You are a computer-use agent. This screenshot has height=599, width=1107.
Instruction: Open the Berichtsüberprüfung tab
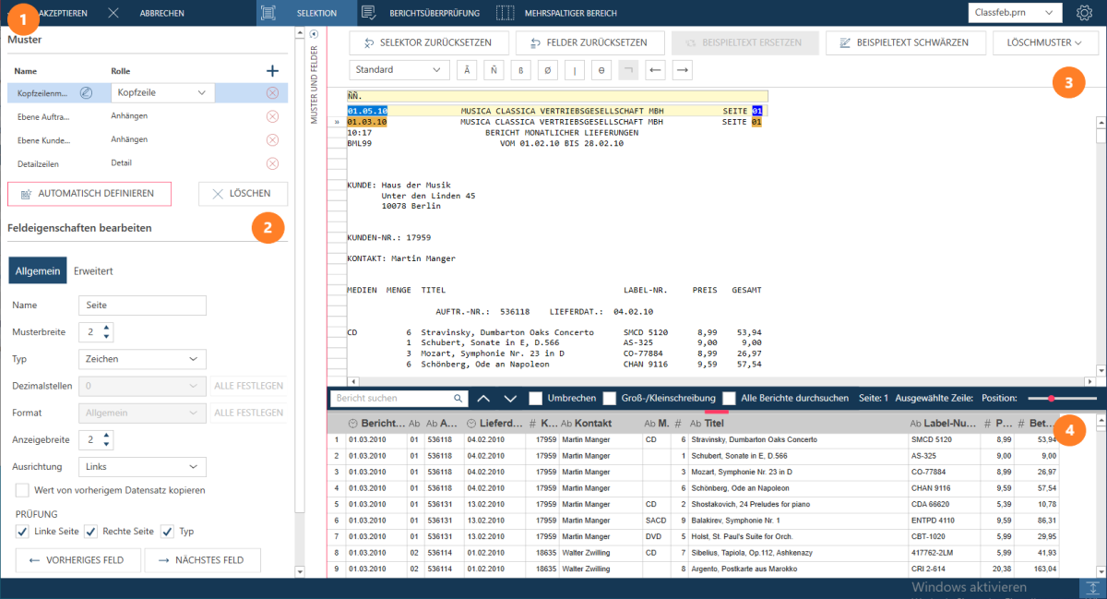point(414,13)
